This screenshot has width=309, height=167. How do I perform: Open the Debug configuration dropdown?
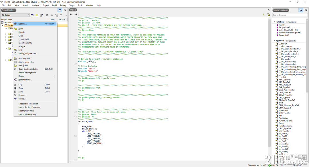(15, 15)
